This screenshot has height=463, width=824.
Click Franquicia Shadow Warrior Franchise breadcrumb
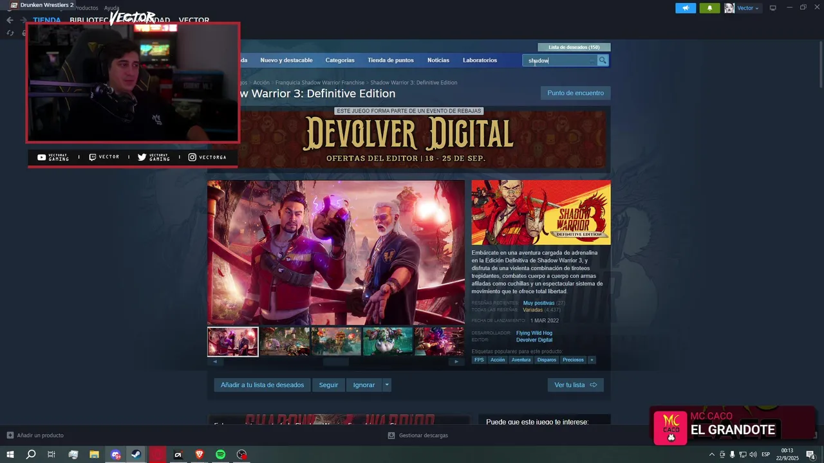[x=320, y=83]
